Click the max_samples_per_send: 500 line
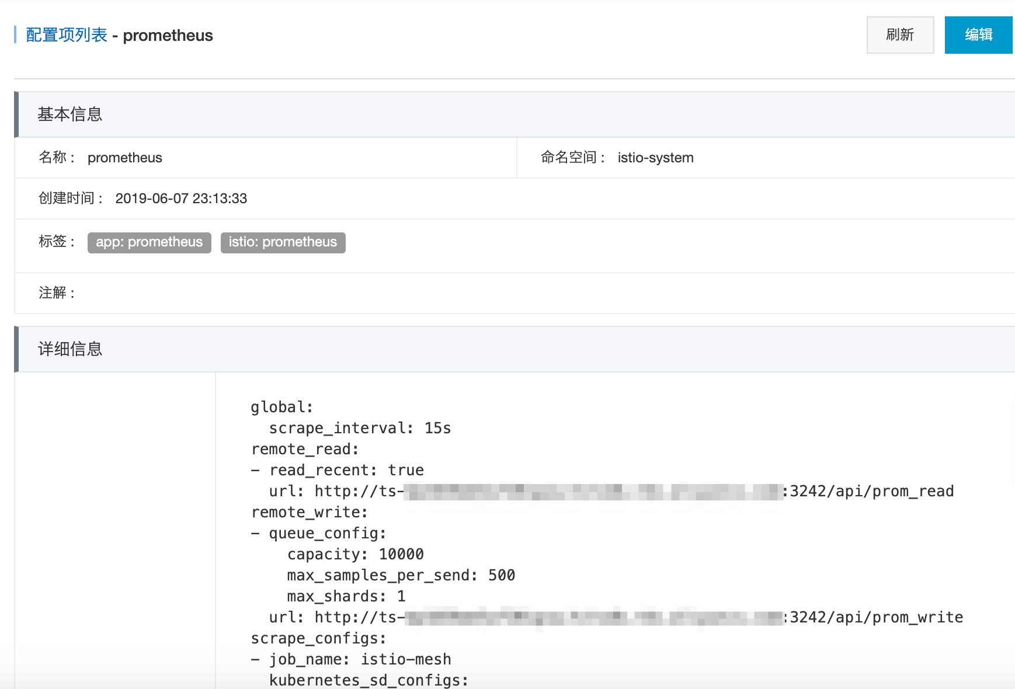1015x689 pixels. tap(401, 575)
